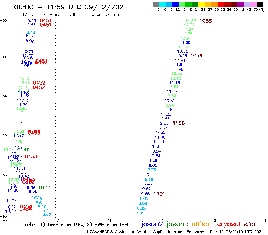Click the jason3 satellite legend label
This screenshot has height=235, width=268.
(x=177, y=224)
